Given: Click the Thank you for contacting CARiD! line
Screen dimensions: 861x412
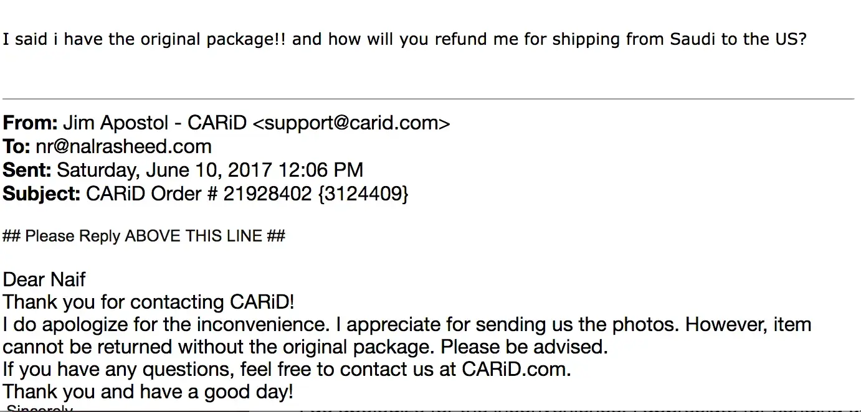Looking at the screenshot, I should click(148, 302).
